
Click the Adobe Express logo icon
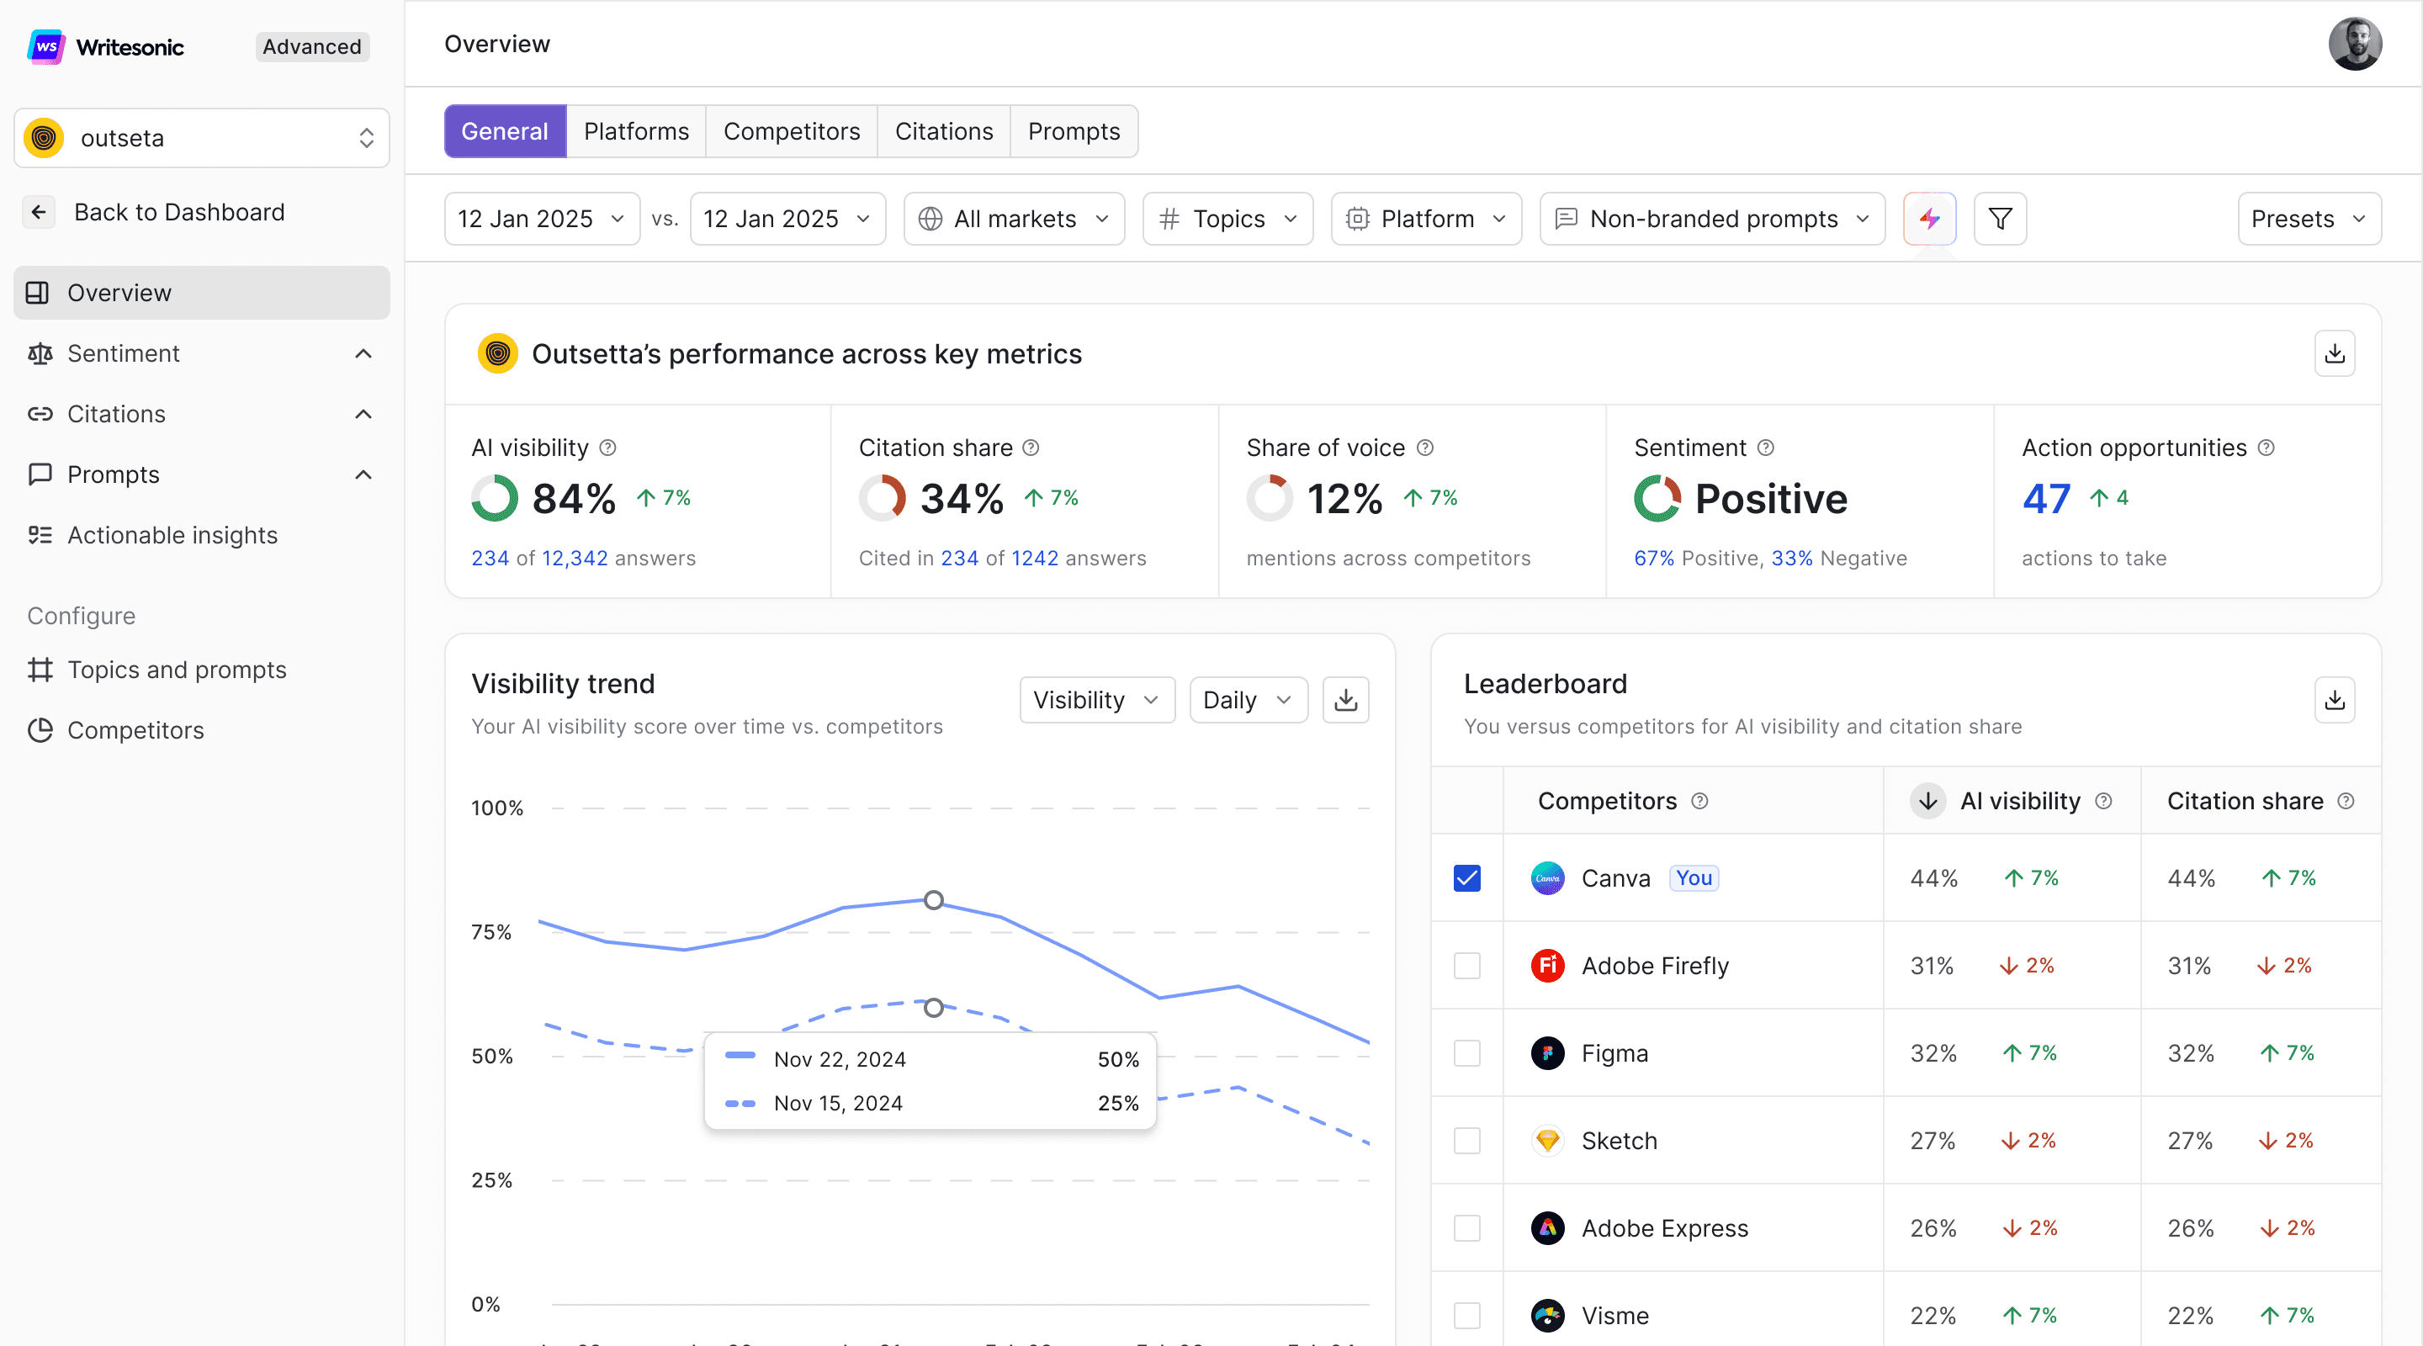[x=1547, y=1228]
